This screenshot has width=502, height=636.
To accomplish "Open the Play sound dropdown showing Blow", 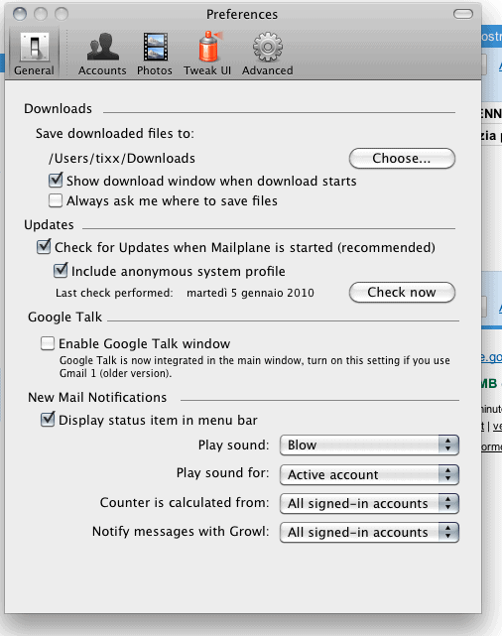I will coord(369,445).
